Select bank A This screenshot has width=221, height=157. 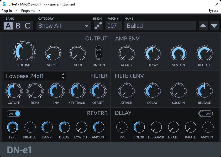click(8, 26)
